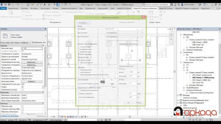Click the Undo icon in quick access toolbar
The width and height of the screenshot is (221, 124).
click(x=18, y=4)
